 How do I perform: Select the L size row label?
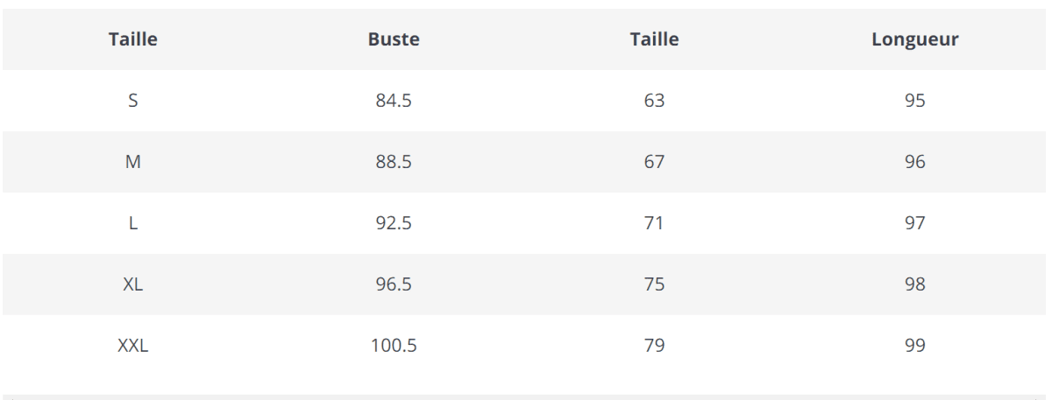133,223
